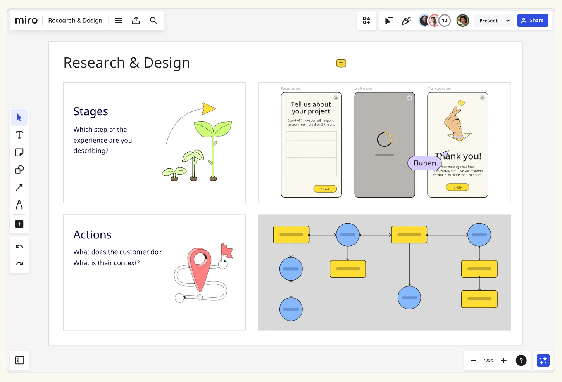Select the pen tool
This screenshot has height=382, width=562.
pyautogui.click(x=19, y=205)
